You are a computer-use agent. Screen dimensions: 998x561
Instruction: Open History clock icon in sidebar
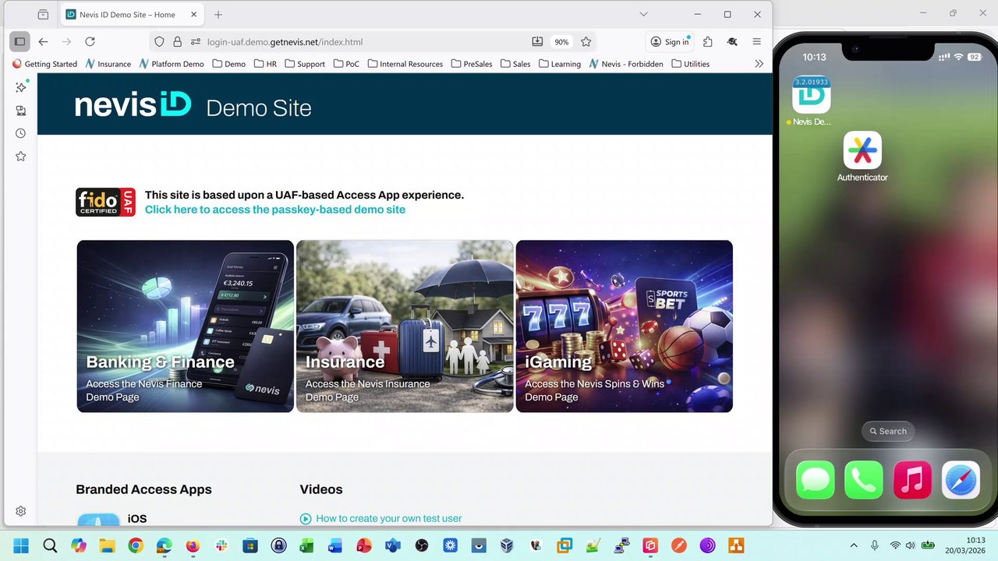[21, 133]
